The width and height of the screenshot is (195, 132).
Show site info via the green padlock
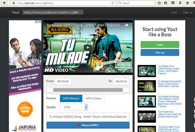[x=14, y=3]
